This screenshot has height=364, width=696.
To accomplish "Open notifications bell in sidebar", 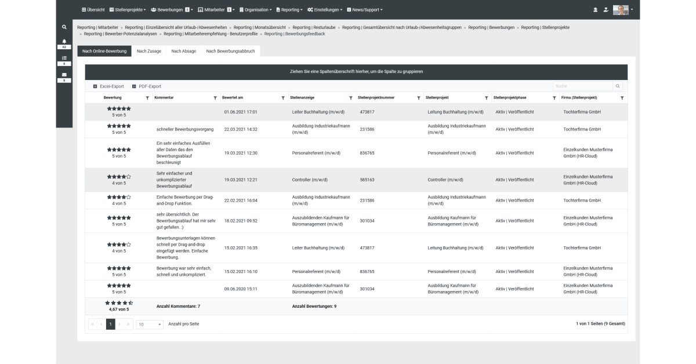I will (x=64, y=42).
